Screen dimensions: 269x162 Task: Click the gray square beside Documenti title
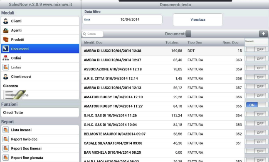point(188,34)
